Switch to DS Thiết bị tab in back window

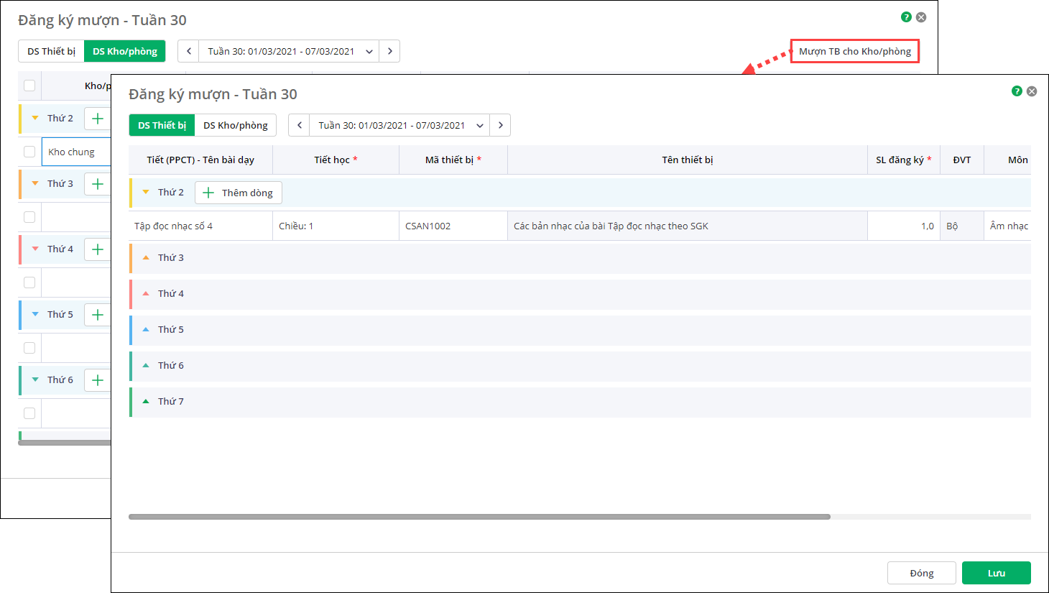51,51
